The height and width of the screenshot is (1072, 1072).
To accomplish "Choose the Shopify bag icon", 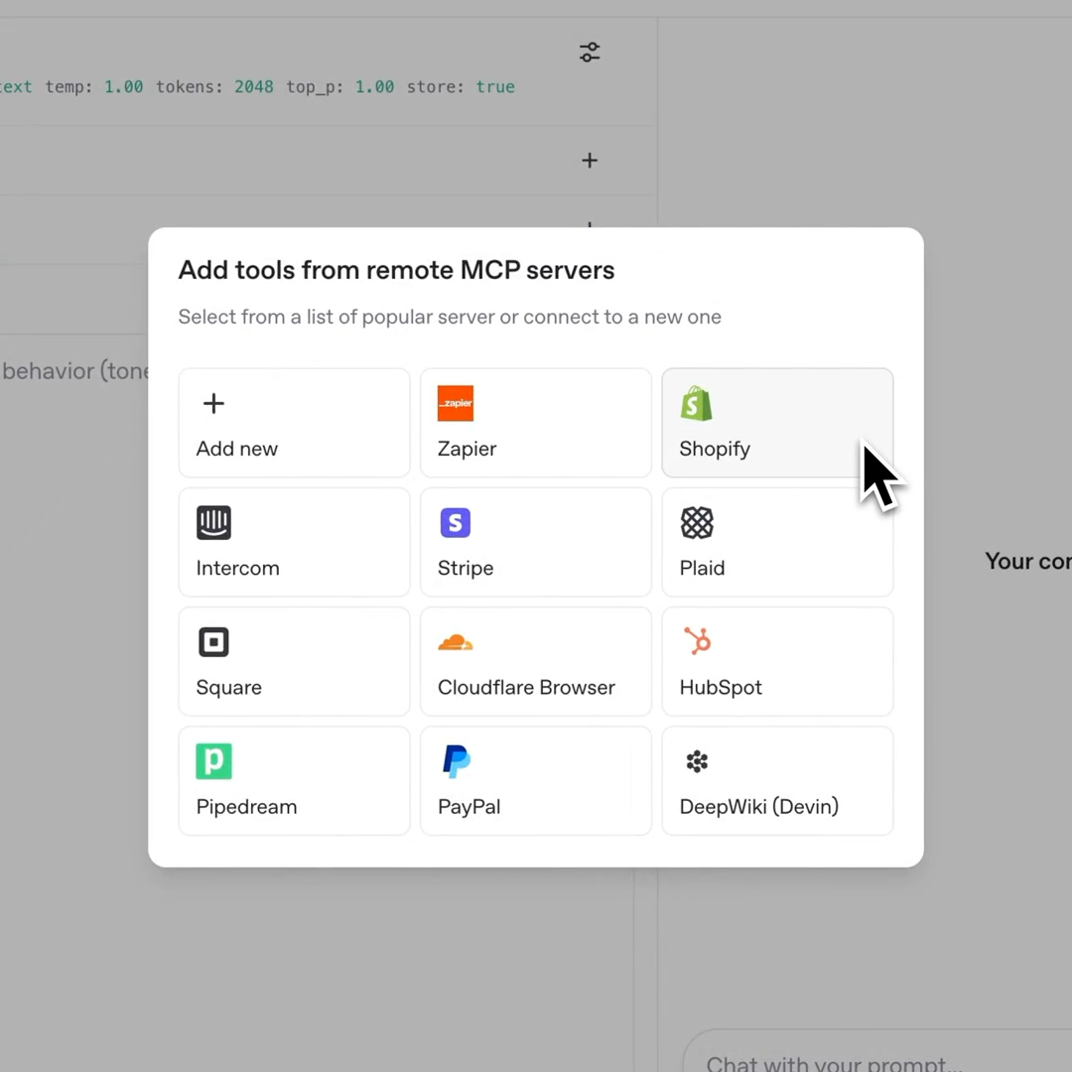I will click(696, 403).
